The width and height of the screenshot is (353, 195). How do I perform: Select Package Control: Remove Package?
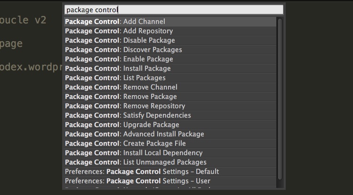click(x=170, y=97)
